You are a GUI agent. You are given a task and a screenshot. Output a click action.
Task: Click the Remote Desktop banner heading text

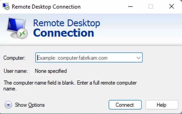67,23
